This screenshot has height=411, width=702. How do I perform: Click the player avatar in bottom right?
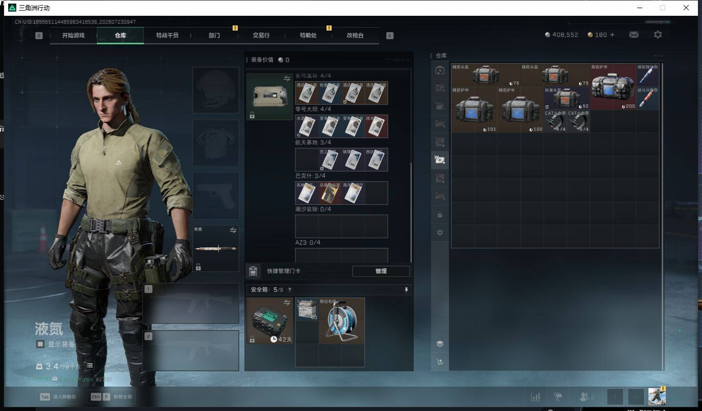pos(657,396)
